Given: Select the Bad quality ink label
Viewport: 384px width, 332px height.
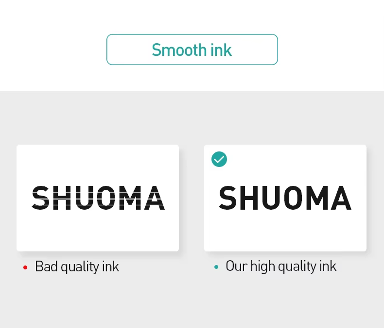Looking at the screenshot, I should click(x=77, y=266).
